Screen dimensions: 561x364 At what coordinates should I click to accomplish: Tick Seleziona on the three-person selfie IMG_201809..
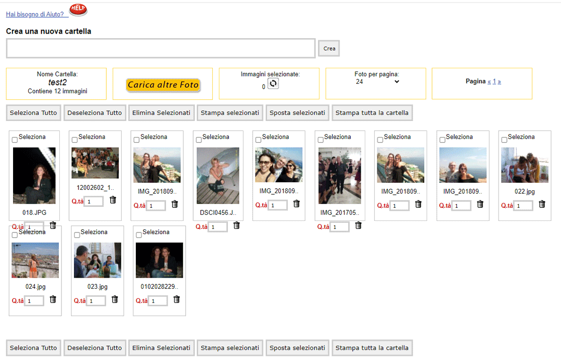tap(258, 140)
